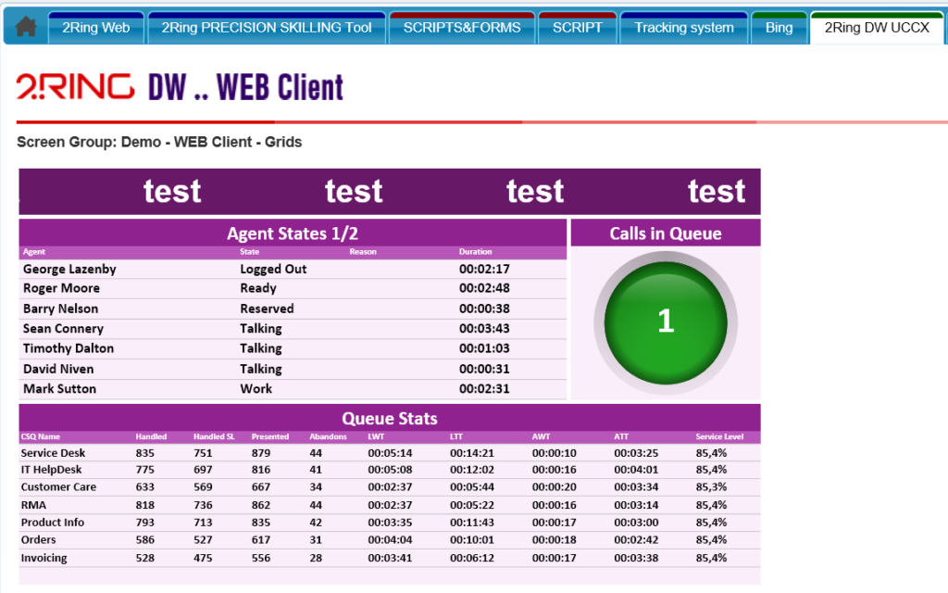Click Service Desk handled value 835

click(x=145, y=453)
